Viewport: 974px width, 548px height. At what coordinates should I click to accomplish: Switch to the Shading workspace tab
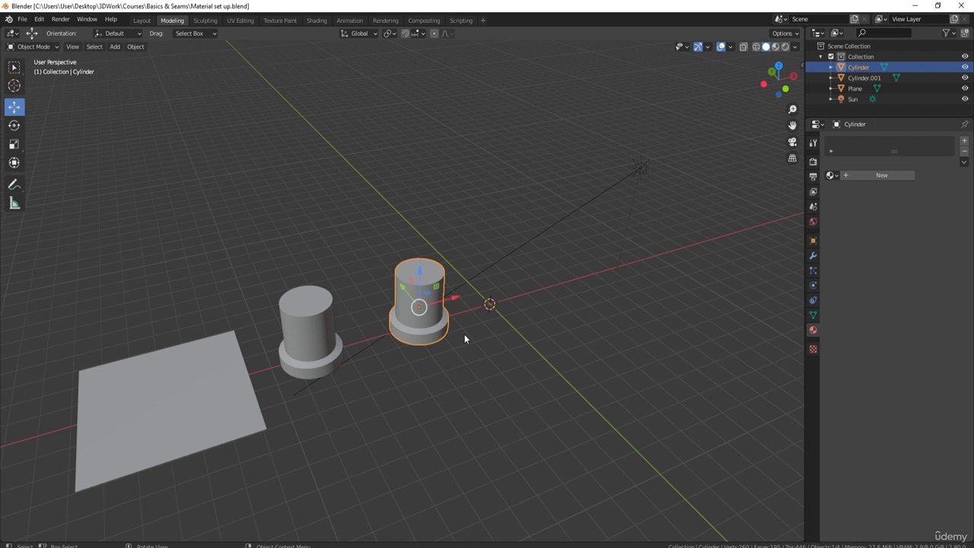[316, 21]
